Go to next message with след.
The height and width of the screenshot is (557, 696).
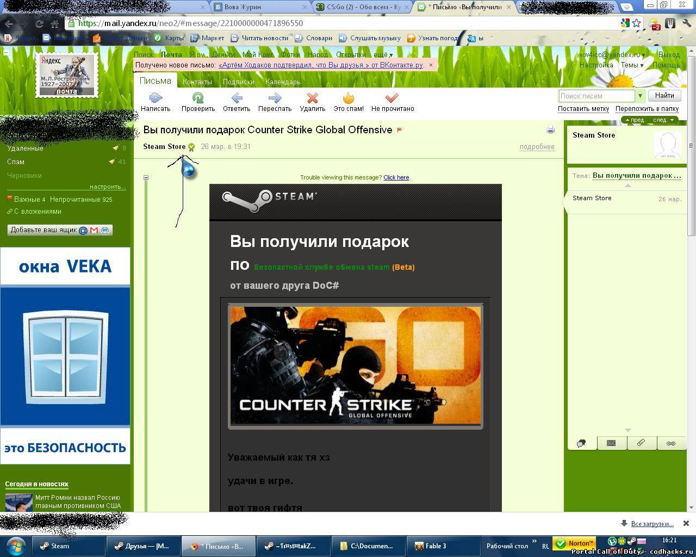(x=663, y=120)
